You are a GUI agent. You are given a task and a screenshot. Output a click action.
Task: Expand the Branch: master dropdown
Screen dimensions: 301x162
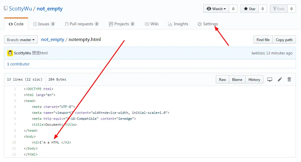pyautogui.click(x=21, y=40)
